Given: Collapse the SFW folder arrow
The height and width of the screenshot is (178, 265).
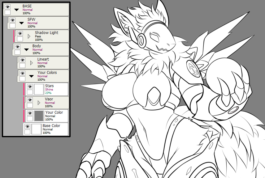Looking at the screenshot, I should click(x=21, y=23).
